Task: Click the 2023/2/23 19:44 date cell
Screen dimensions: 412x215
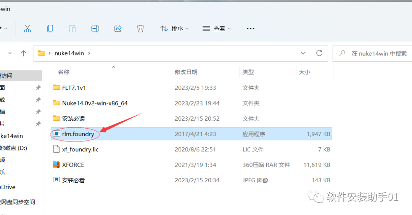Action: pos(197,103)
